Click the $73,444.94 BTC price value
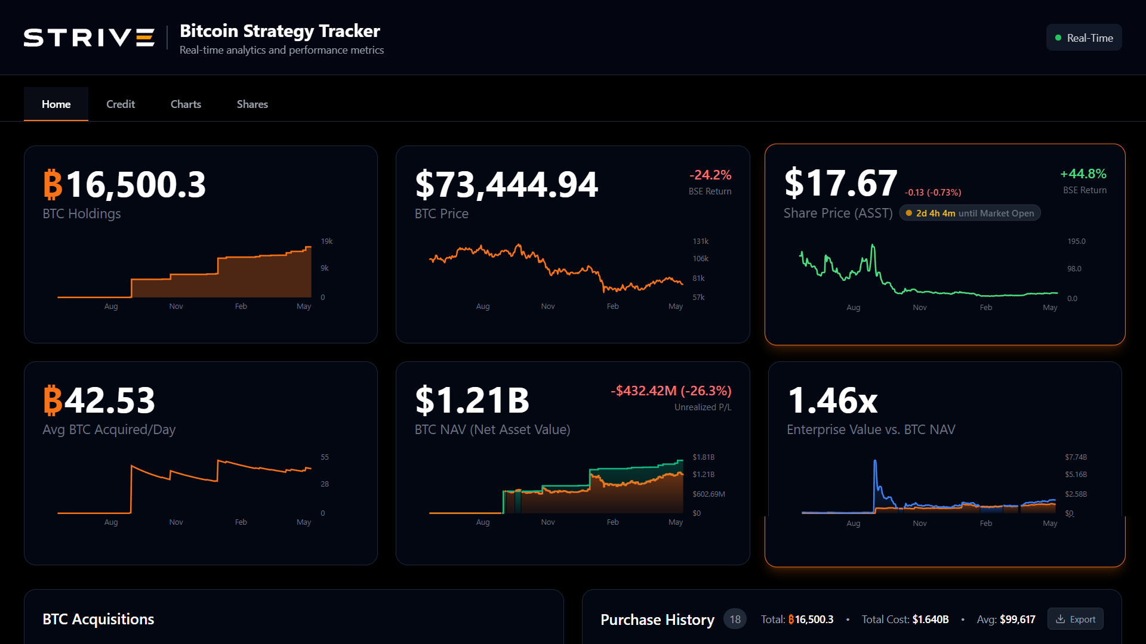This screenshot has height=644, width=1146. coord(506,184)
